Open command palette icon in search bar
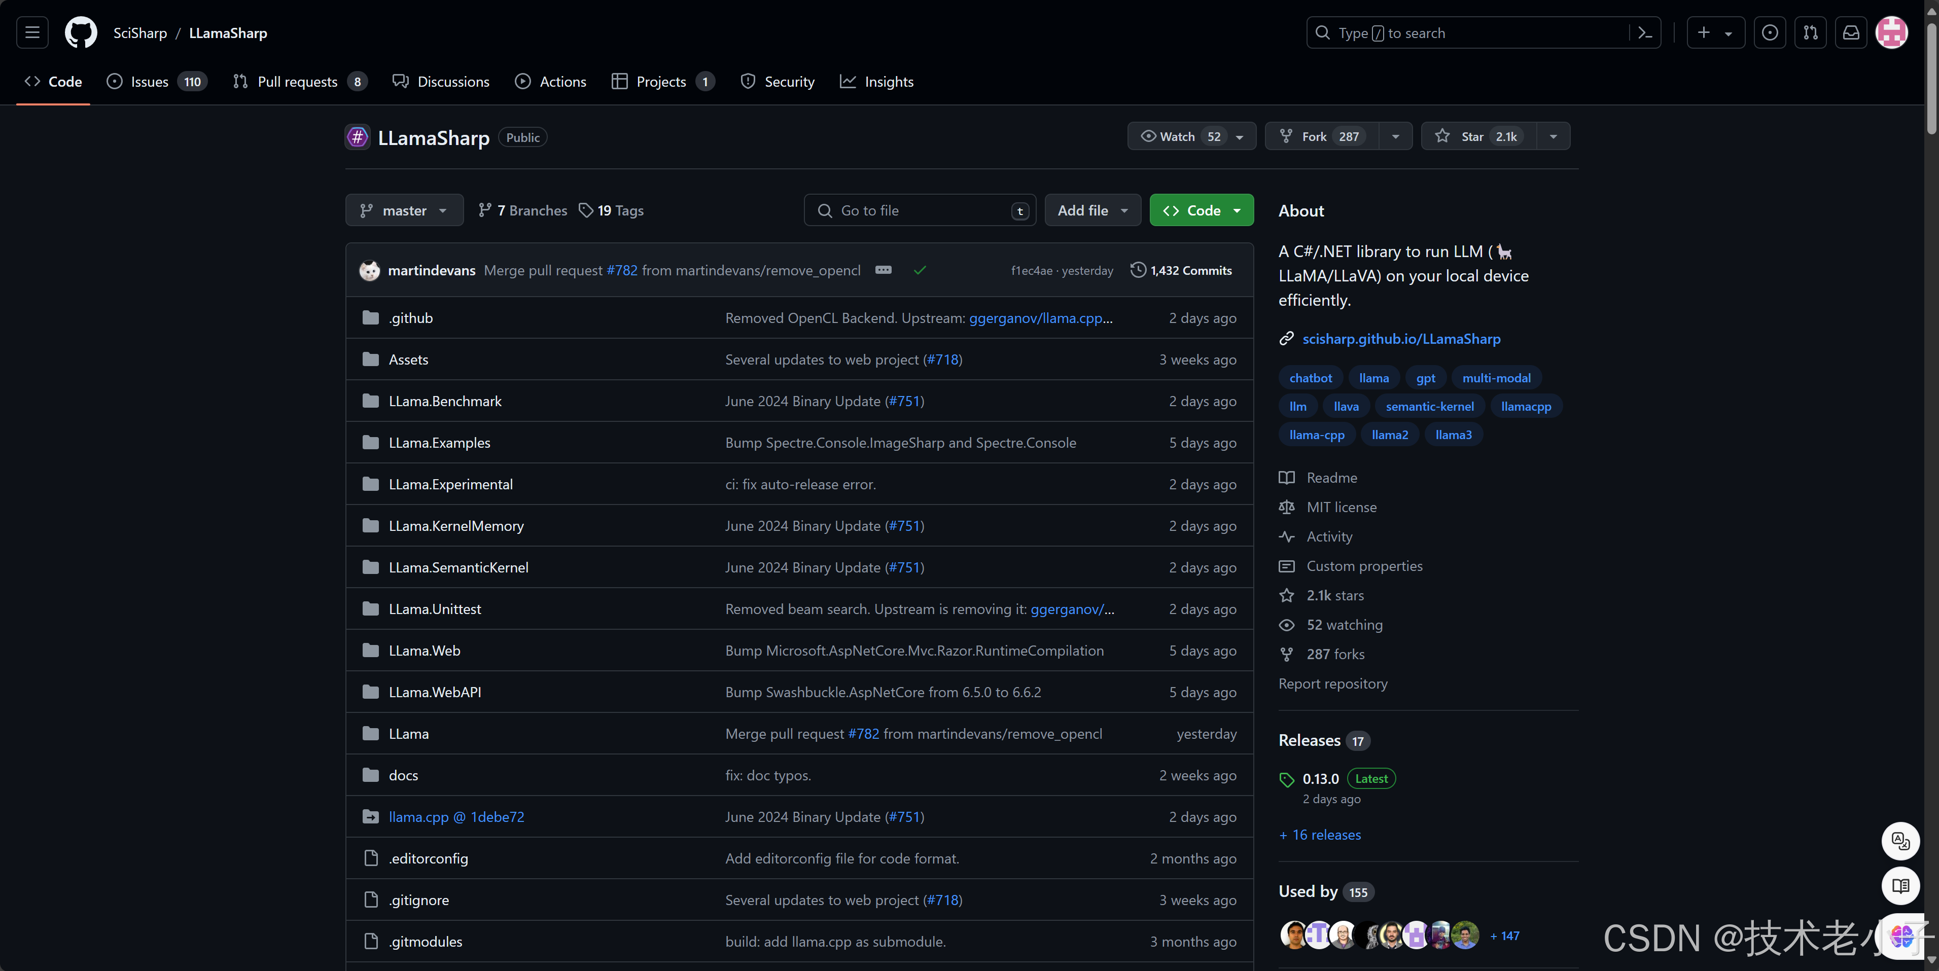The width and height of the screenshot is (1939, 971). (x=1645, y=32)
